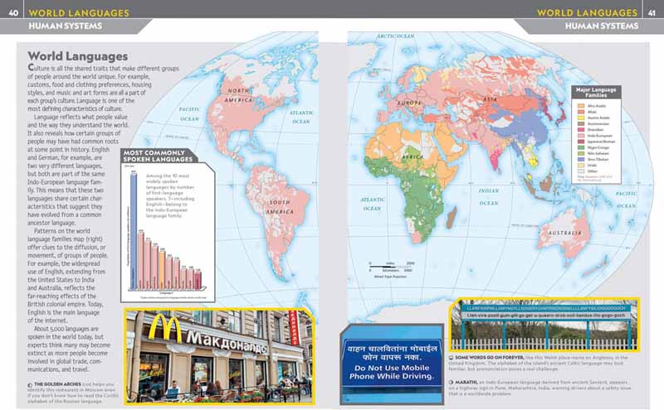Viewport: 664px width, 410px height.
Task: Click the "AFRICA" map label
Action: pyautogui.click(x=412, y=157)
